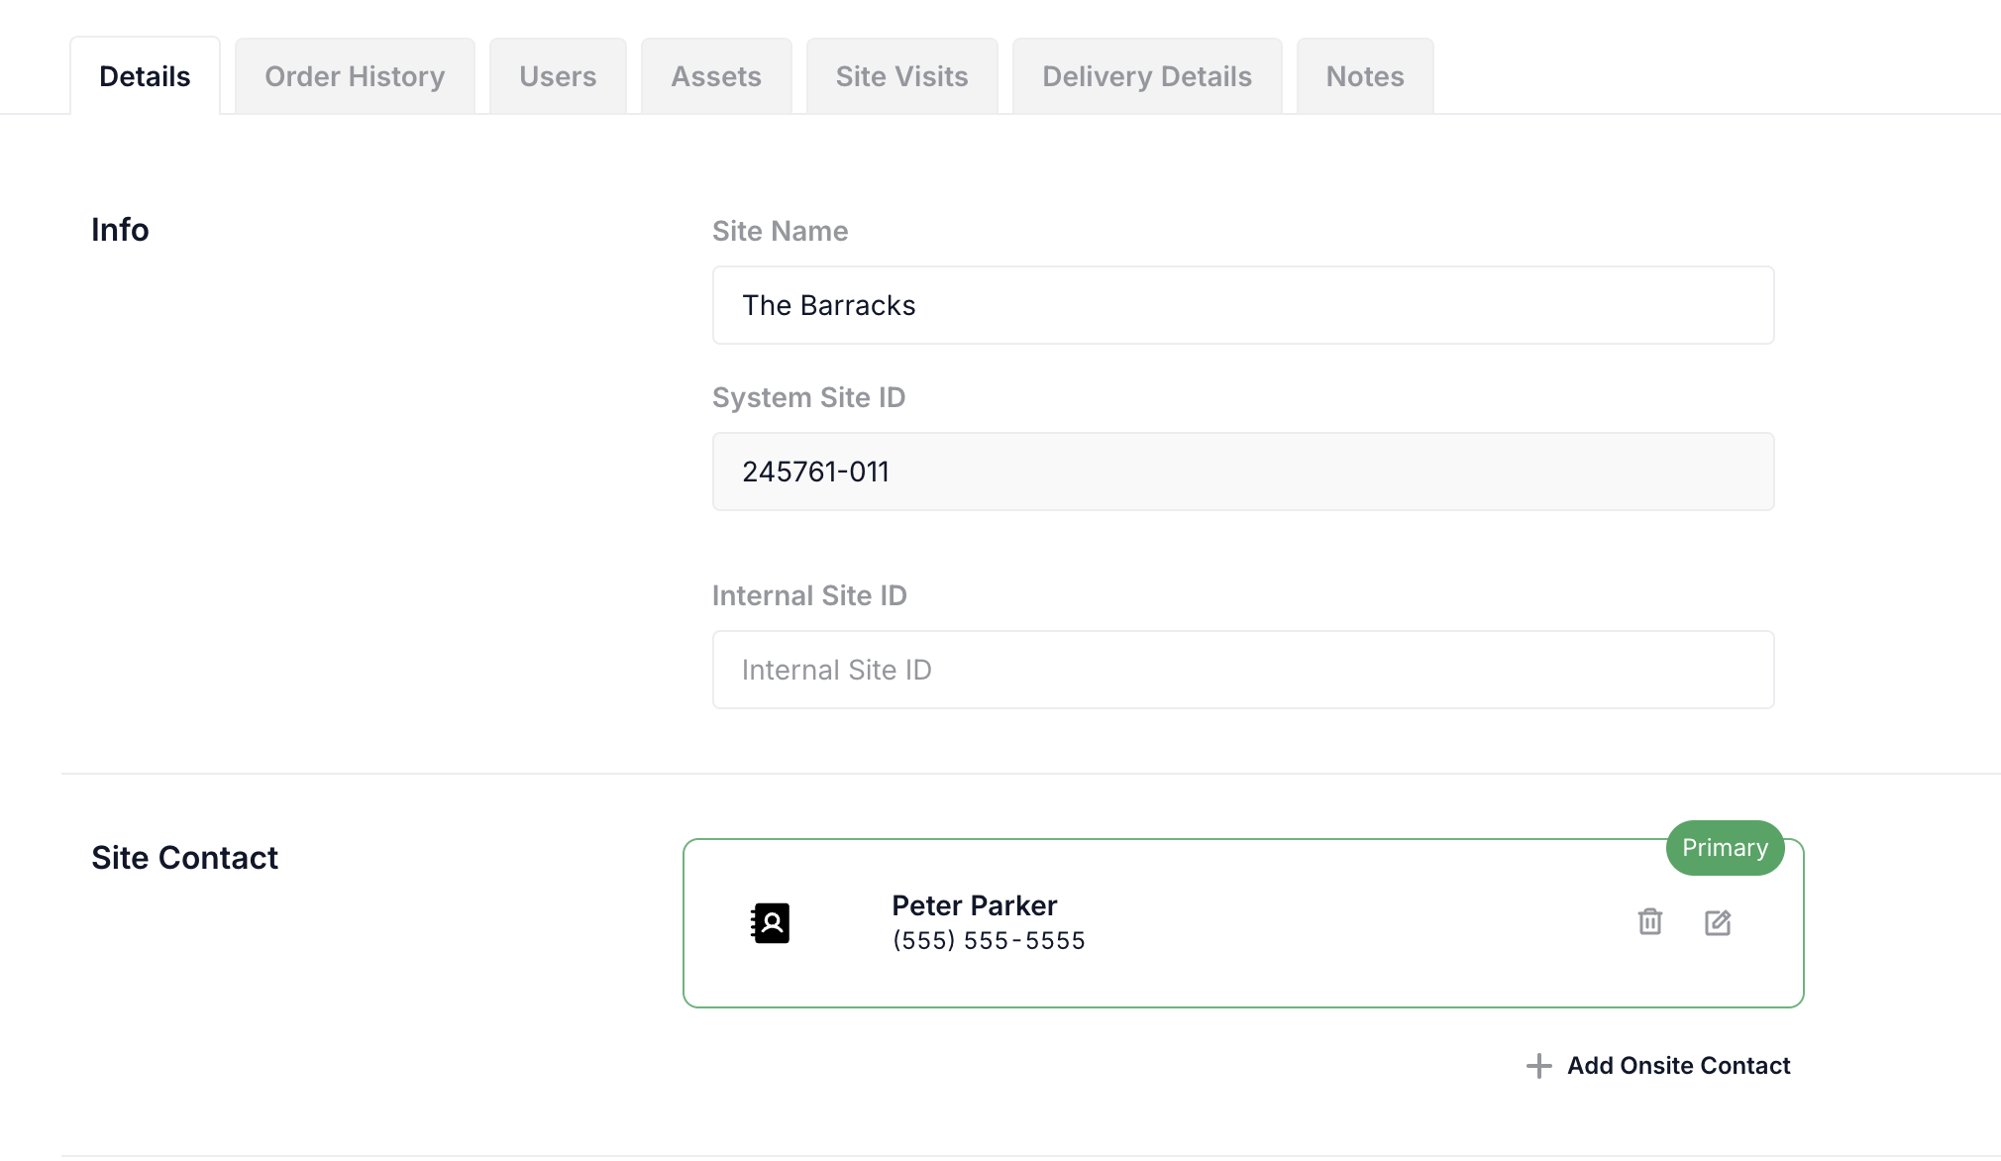Focus the Internal Site ID input
2001x1161 pixels.
pyautogui.click(x=1243, y=670)
